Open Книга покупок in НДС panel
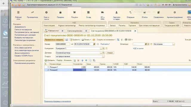Image resolution: width=191 pixels, height=107 pixels. pyautogui.click(x=49, y=26)
